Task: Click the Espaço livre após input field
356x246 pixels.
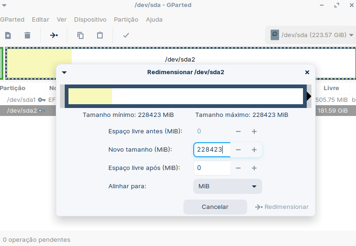Action: [212, 168]
